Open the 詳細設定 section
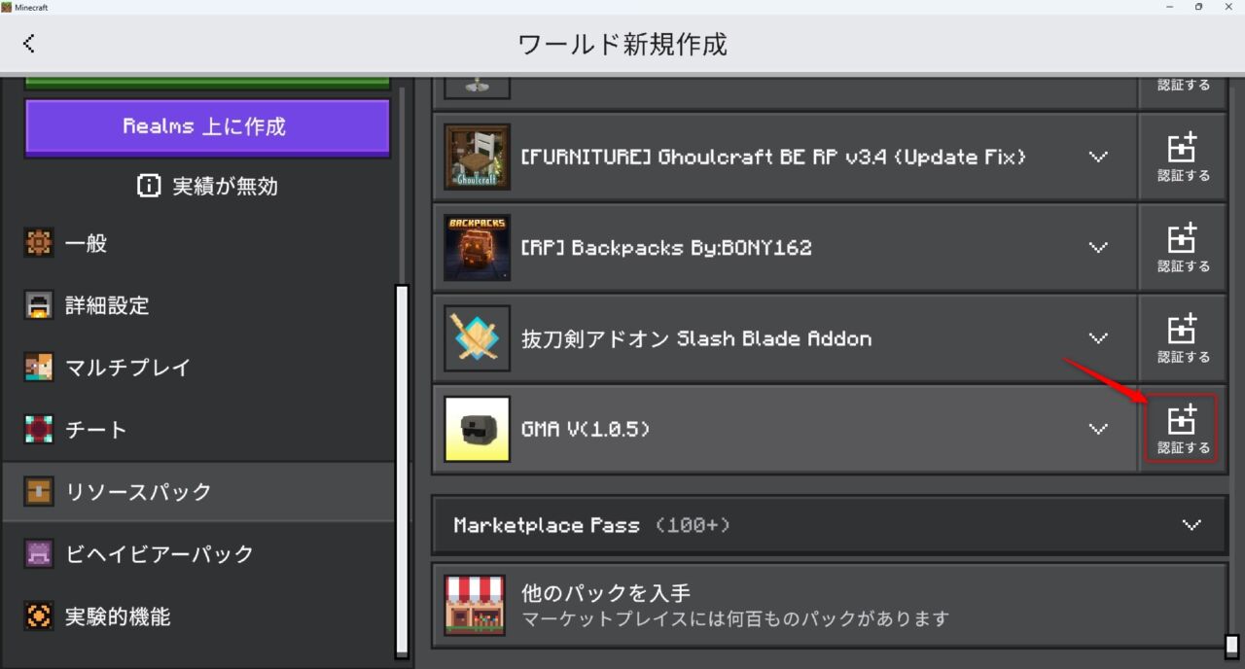This screenshot has width=1245, height=669. click(x=198, y=306)
